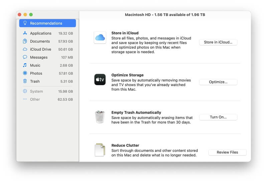Click the Applications App Store icon

tap(25, 33)
